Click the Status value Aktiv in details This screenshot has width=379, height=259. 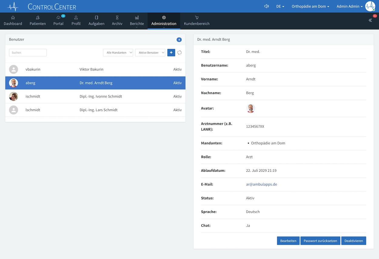coord(250,198)
